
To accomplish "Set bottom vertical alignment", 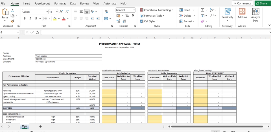I will coord(87,12).
